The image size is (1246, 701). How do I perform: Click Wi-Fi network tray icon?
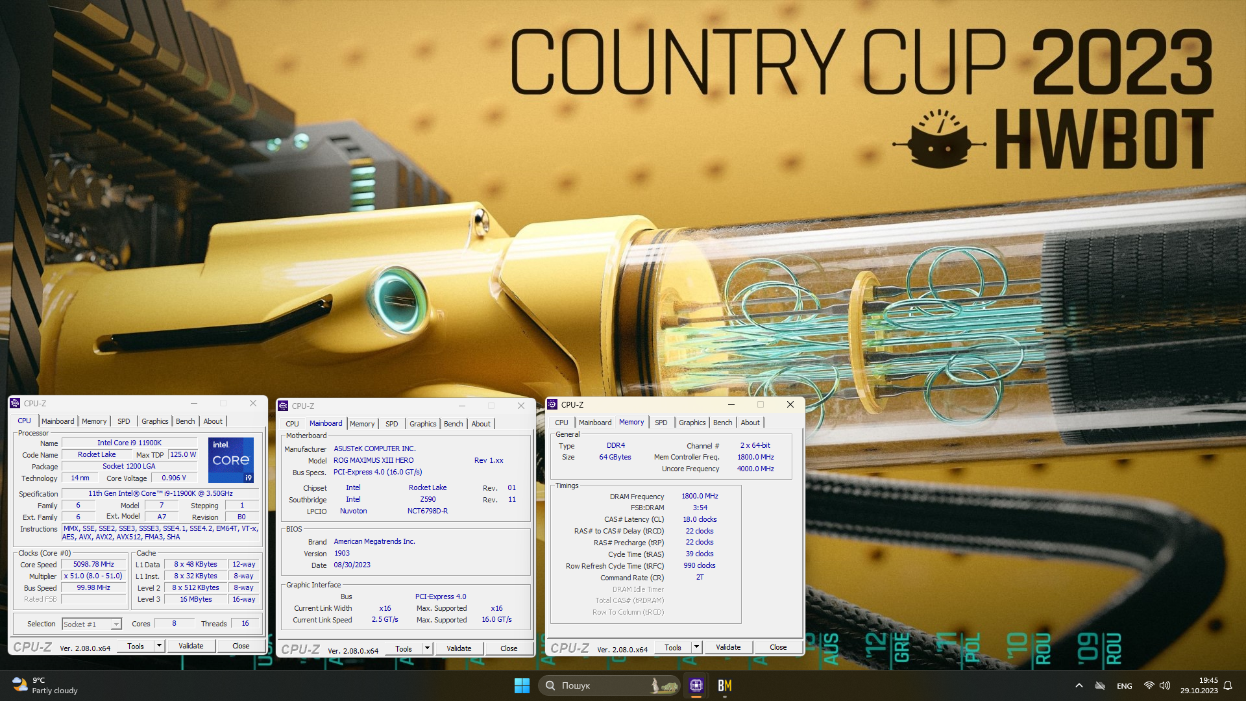[1149, 685]
